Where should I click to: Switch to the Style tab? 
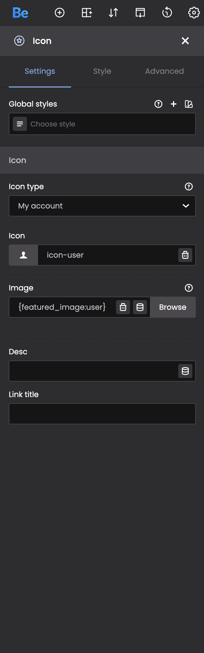coord(102,71)
